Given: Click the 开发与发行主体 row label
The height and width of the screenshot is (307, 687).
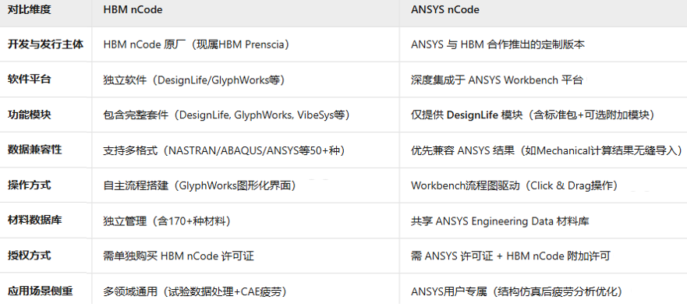Looking at the screenshot, I should pos(45,44).
